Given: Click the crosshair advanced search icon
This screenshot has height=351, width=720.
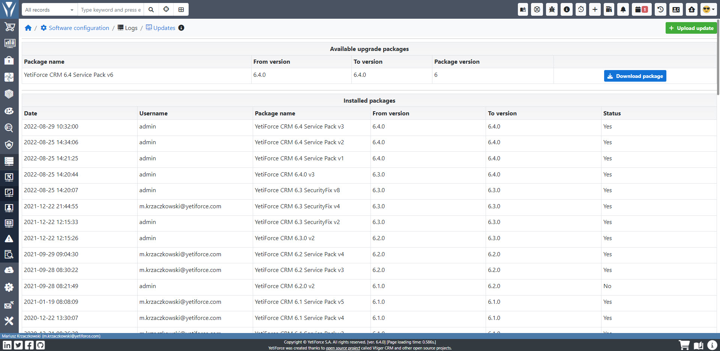Looking at the screenshot, I should (166, 10).
